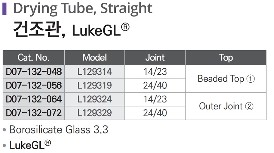This screenshot has height=153, width=274.
Task: Click model L129314 cell
Action: click(x=95, y=72)
